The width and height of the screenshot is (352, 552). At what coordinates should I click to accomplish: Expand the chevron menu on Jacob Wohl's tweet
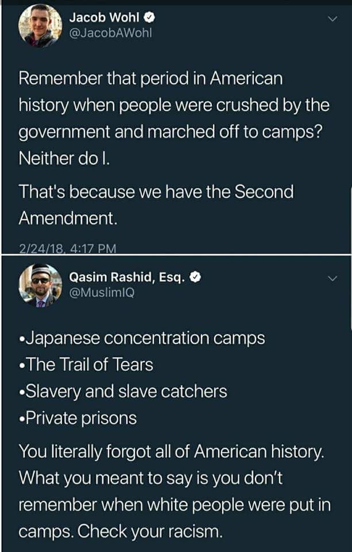(332, 19)
